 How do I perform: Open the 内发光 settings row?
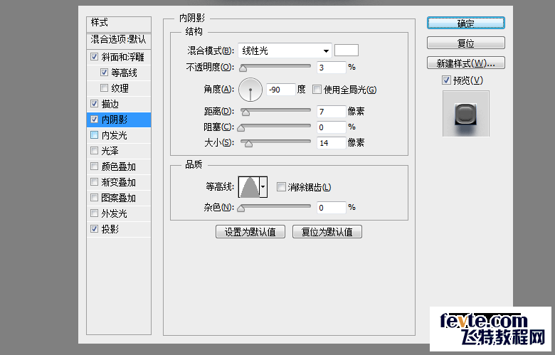(119, 135)
